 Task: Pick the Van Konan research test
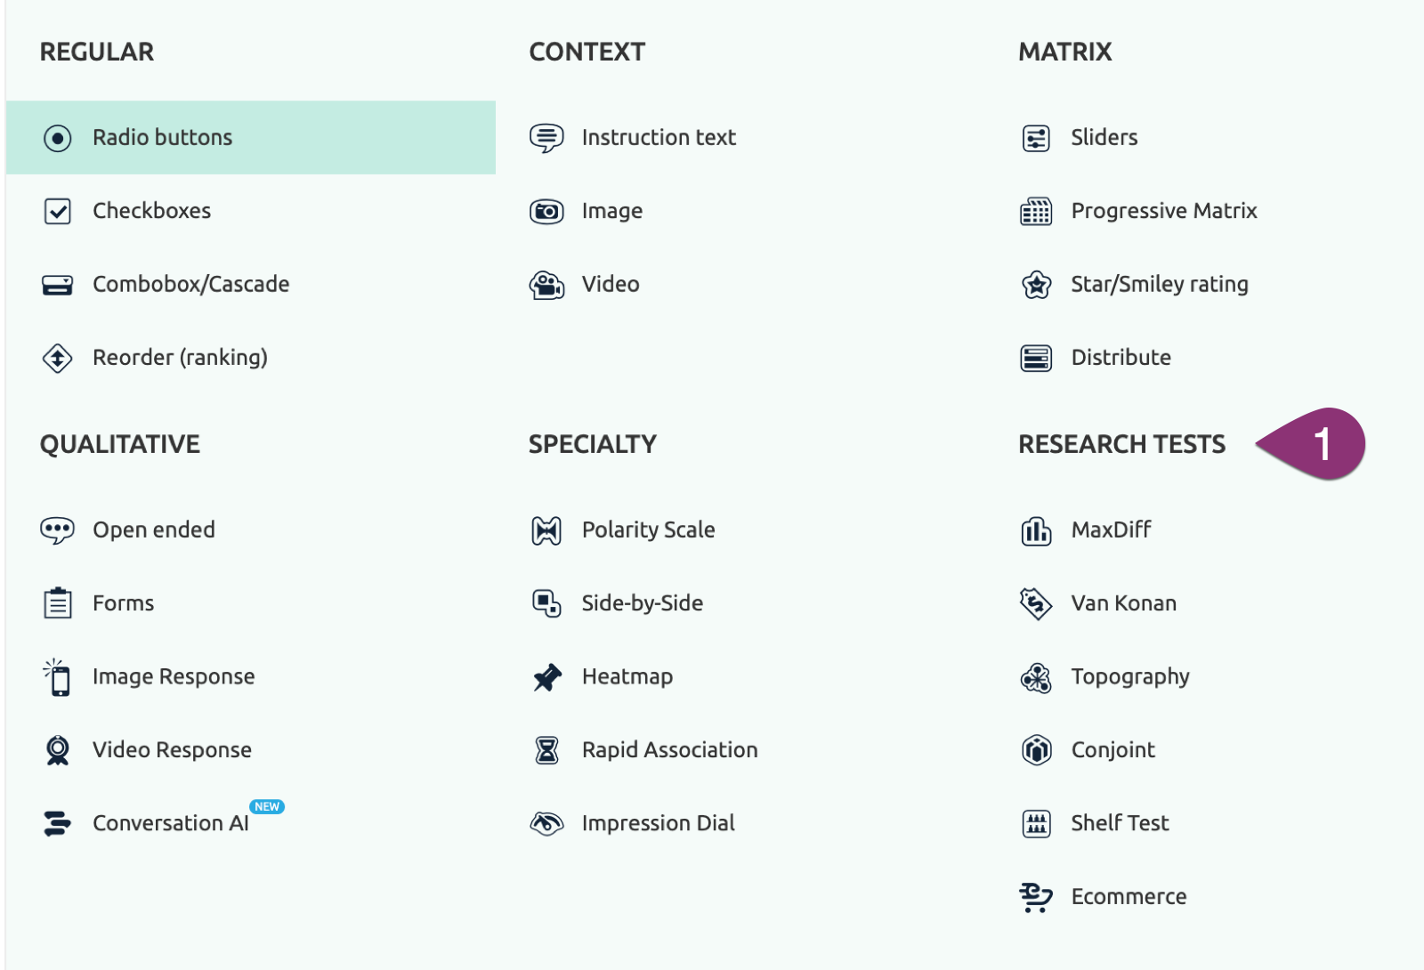(x=1123, y=603)
